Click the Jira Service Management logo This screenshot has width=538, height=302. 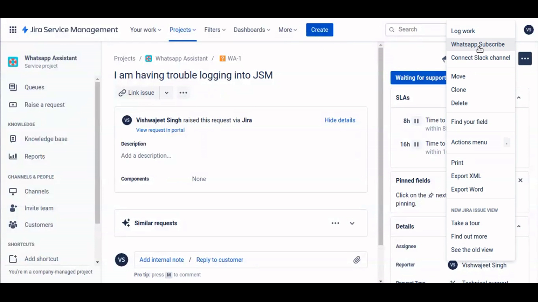point(70,30)
